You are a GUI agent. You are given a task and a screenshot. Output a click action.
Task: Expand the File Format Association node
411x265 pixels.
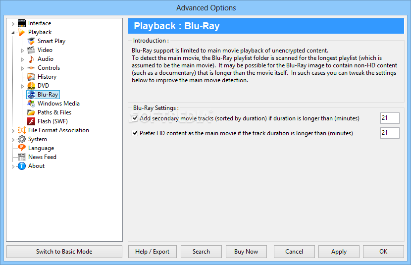click(x=13, y=131)
